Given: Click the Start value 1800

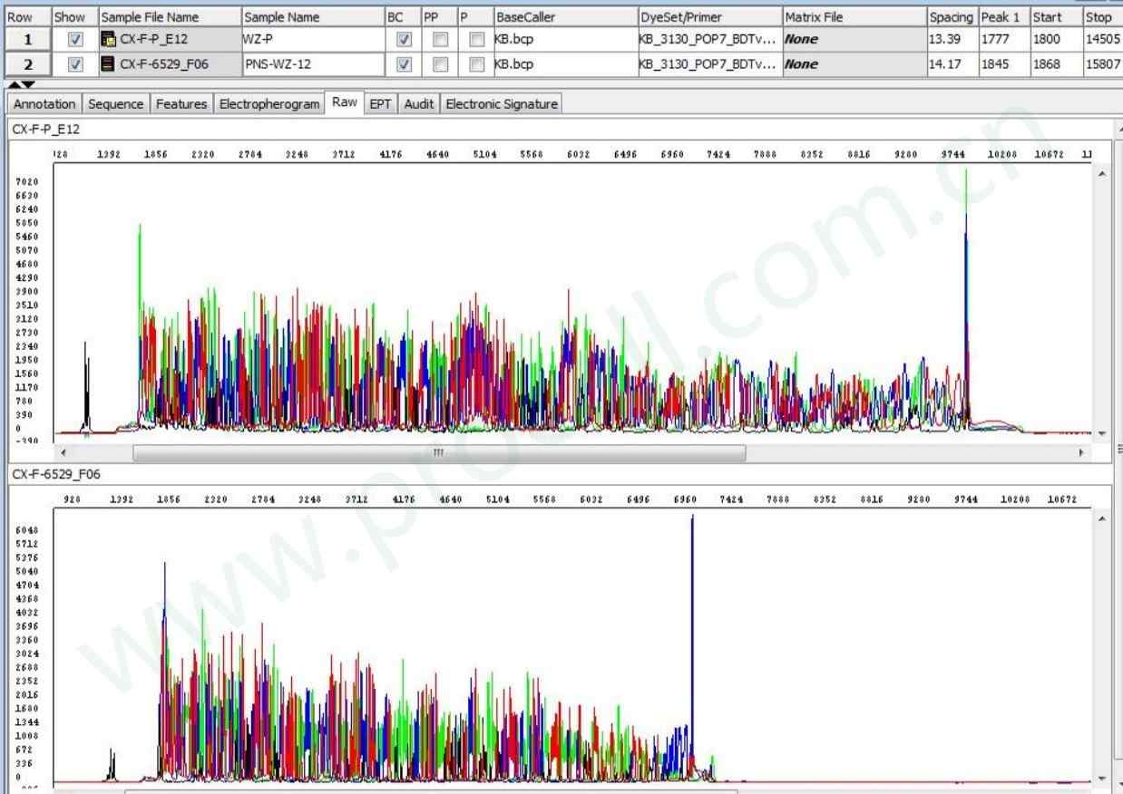Looking at the screenshot, I should 1056,40.
